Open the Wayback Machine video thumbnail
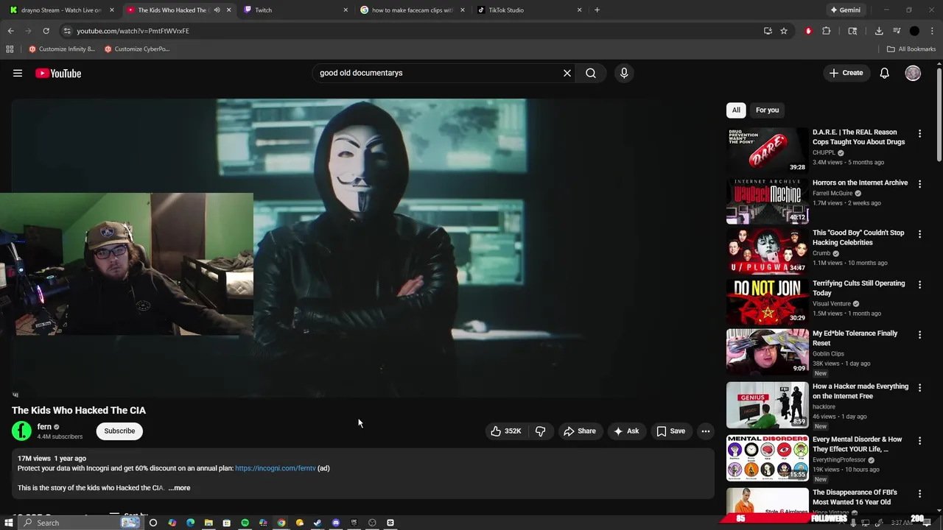943x530 pixels. pos(767,200)
